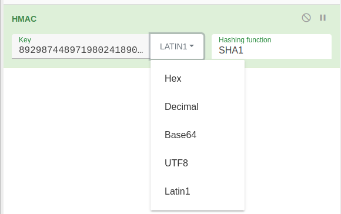This screenshot has width=341, height=214.
Task: Choose Latin1 from the format list
Action: 198,192
